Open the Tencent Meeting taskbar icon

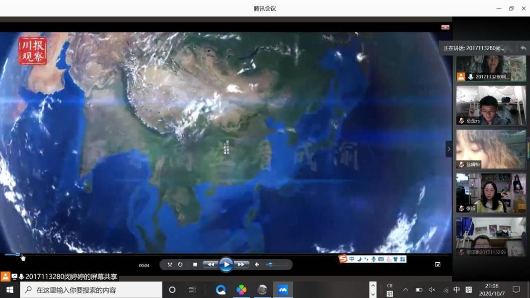pos(283,290)
